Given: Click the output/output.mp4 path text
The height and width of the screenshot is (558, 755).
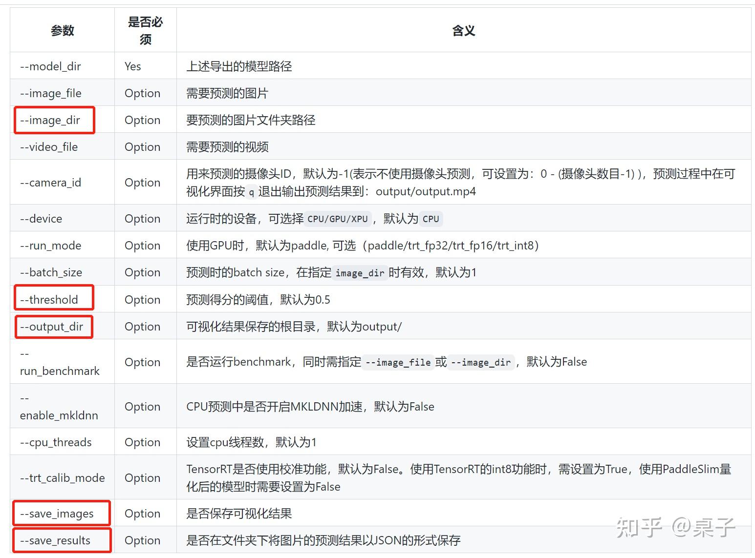Looking at the screenshot, I should click(426, 191).
